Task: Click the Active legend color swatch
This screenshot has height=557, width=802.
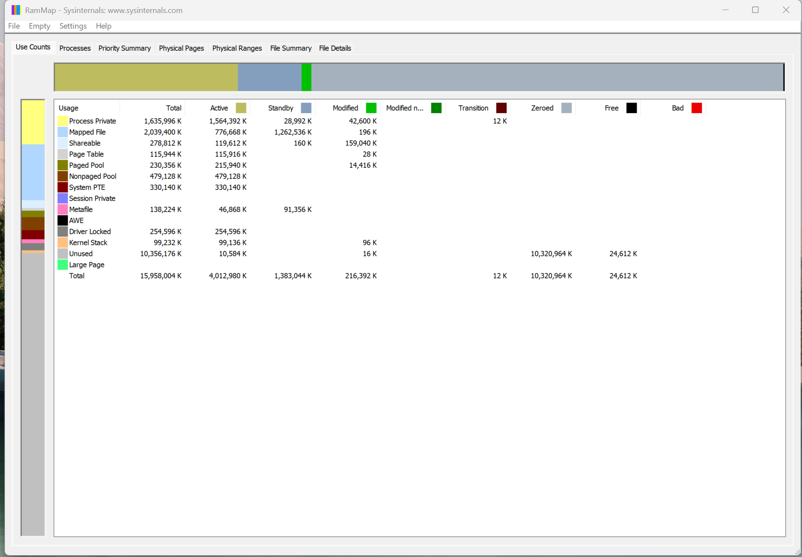Action: (x=241, y=107)
